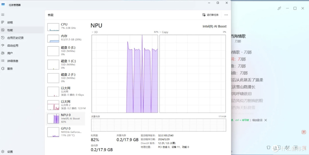Maximize the music player window

pos(295,8)
